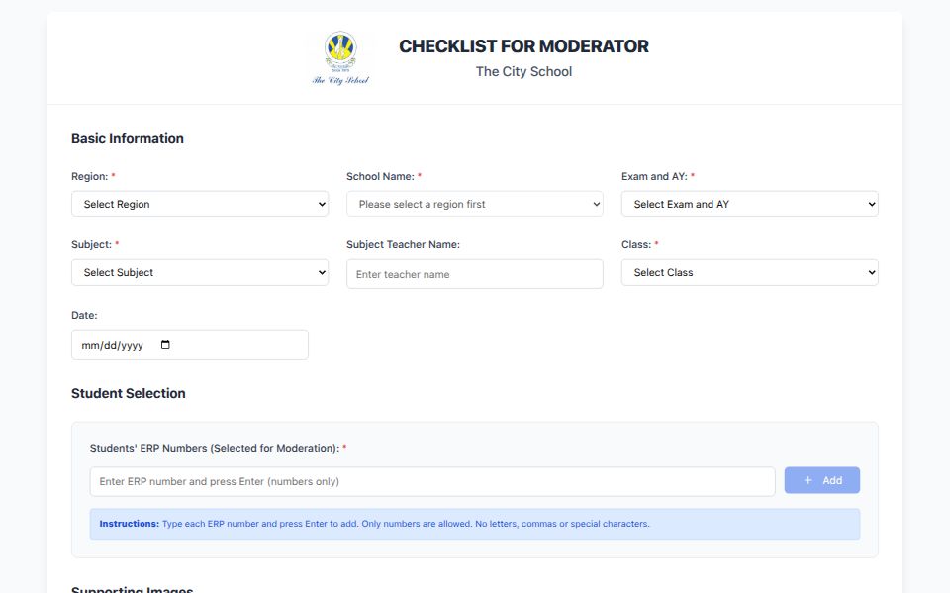Open the Select Class dropdown
This screenshot has height=593, width=950.
click(x=749, y=273)
